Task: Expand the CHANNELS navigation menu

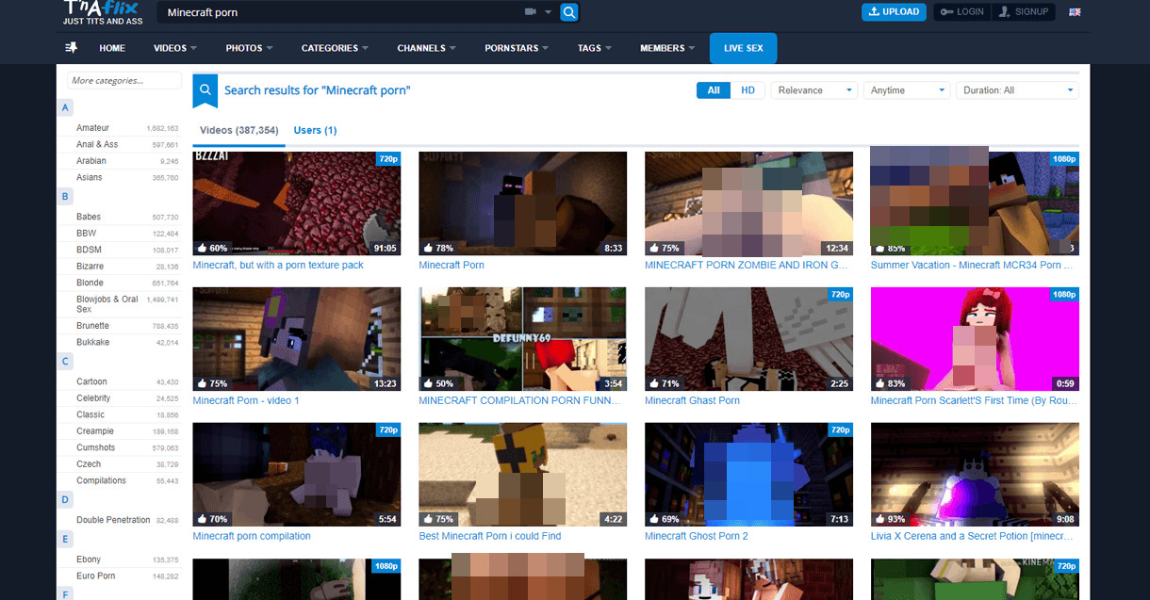Action: point(427,48)
